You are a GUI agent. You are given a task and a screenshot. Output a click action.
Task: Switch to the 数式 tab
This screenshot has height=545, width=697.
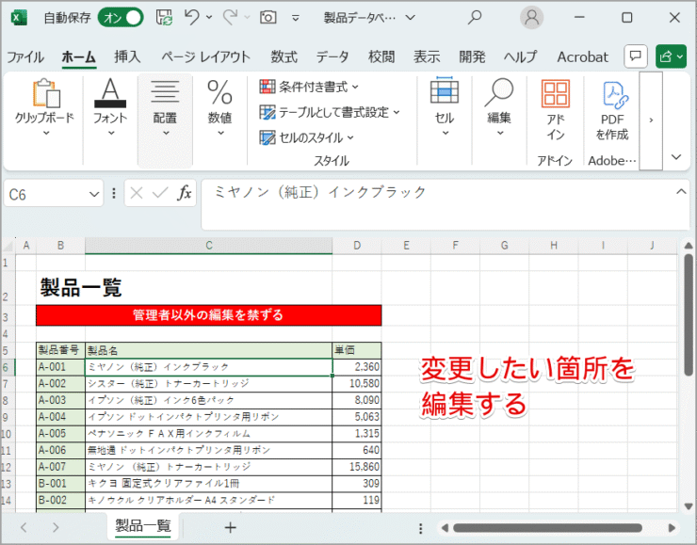pyautogui.click(x=284, y=56)
